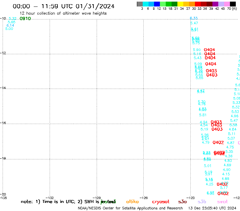Click the bright red legend swatch
This screenshot has height=211, width=240.
tap(198, 4)
